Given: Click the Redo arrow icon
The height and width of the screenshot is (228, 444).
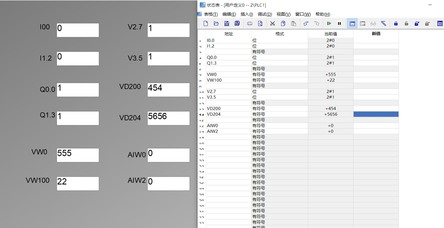Looking at the screenshot, I should [x=317, y=23].
